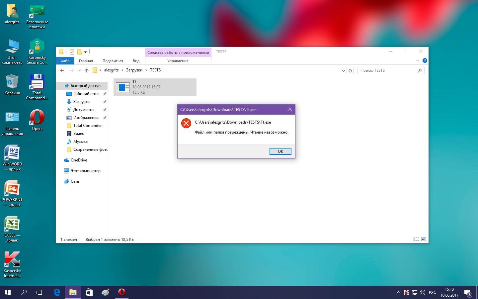Select the POWERPNT shortcut on desktop
The image size is (478, 299).
tap(12, 194)
